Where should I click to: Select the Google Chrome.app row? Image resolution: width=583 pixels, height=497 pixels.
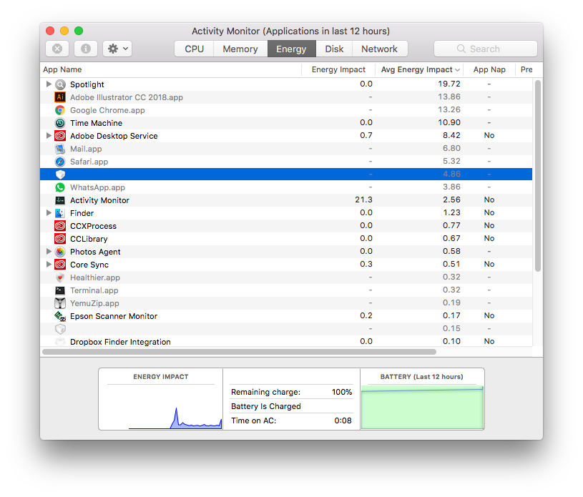pos(286,110)
